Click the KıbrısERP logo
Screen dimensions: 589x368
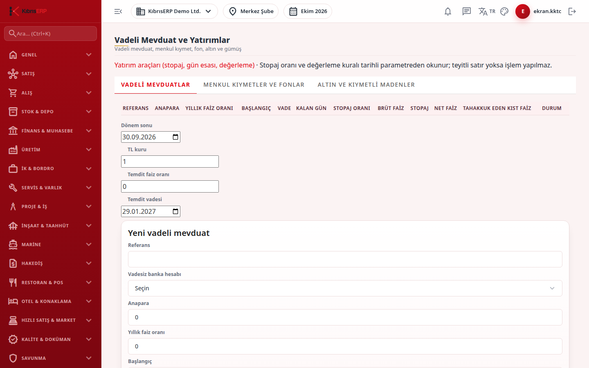(x=28, y=11)
